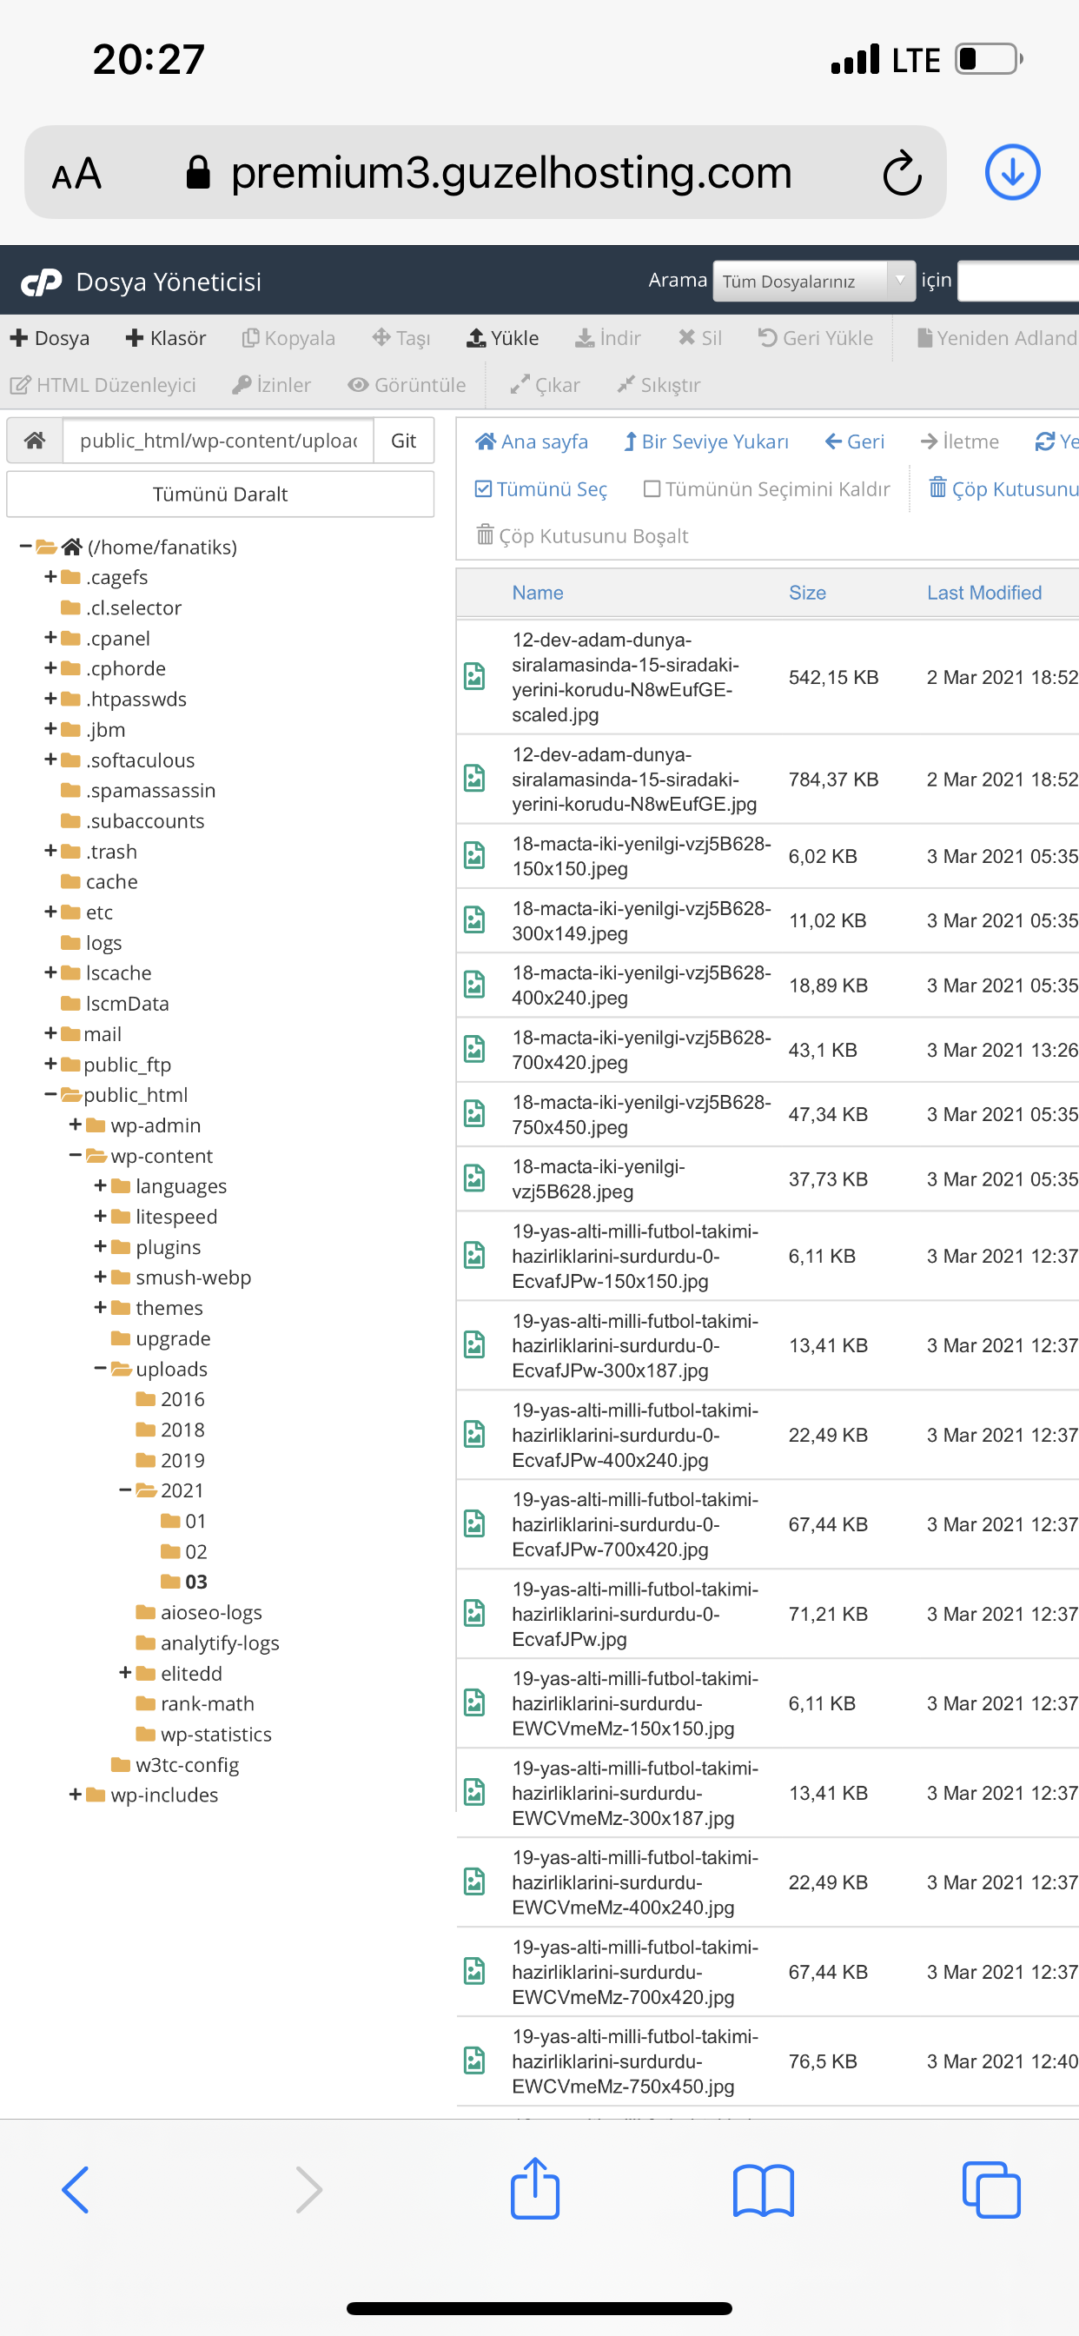Viewport: 1079px width, 2336px height.
Task: Check Tümünü Seç select all
Action: (540, 488)
